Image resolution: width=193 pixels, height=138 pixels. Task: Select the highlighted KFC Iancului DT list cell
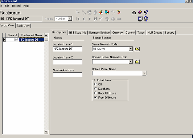[32, 40]
